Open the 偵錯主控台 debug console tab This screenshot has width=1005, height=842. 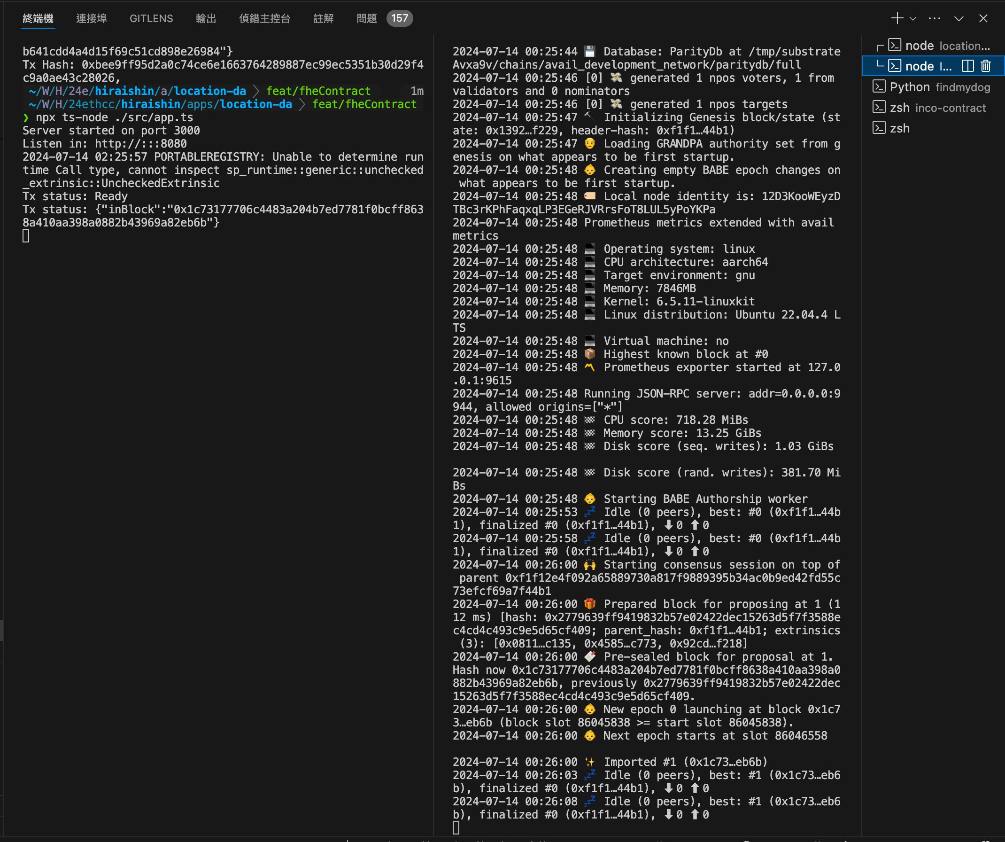[265, 19]
